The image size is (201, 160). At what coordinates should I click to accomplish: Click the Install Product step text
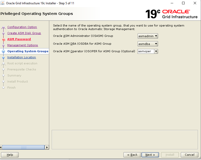click(18, 82)
